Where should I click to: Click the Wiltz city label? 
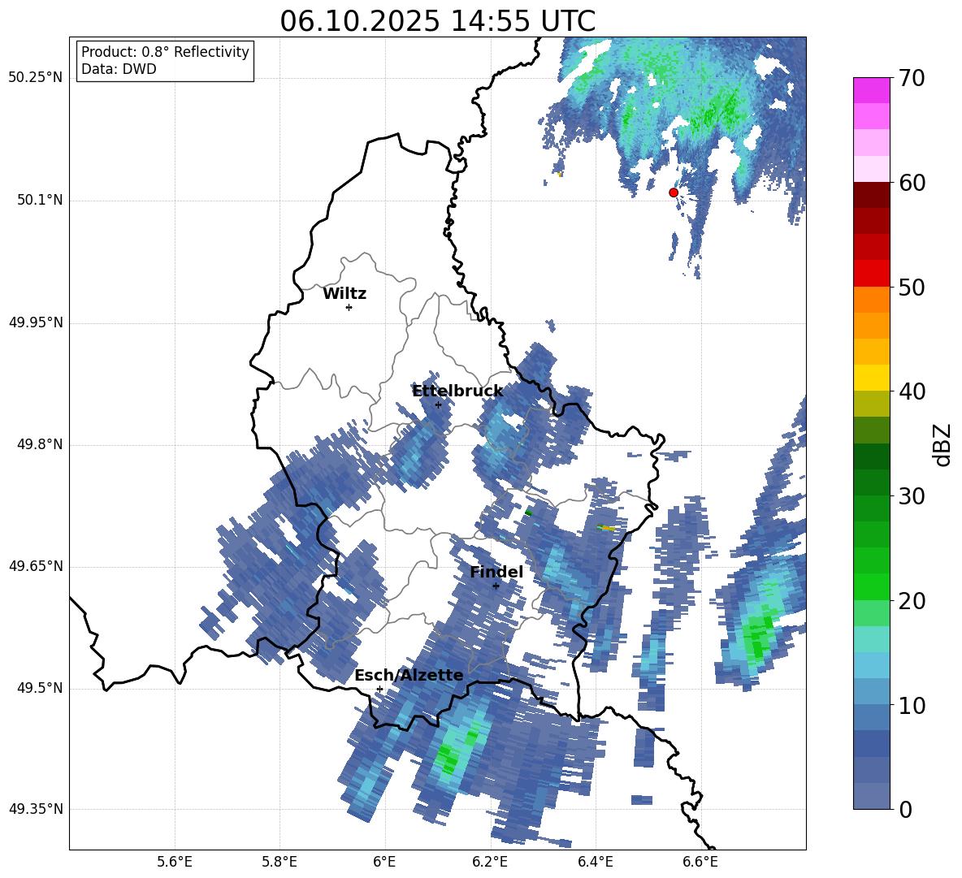[344, 294]
